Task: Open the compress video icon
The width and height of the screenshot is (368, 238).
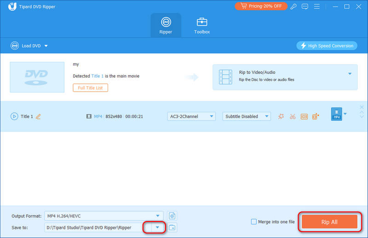Action: point(316,116)
